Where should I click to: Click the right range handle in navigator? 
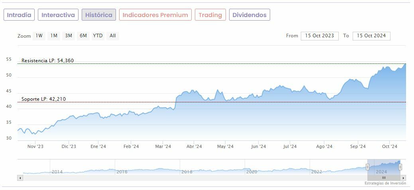pos(400,167)
